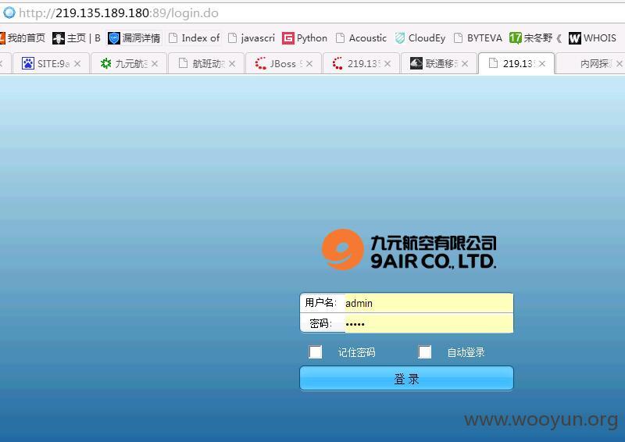Open the CloudEy bookmark
Image resolution: width=625 pixels, height=442 pixels.
click(x=420, y=37)
